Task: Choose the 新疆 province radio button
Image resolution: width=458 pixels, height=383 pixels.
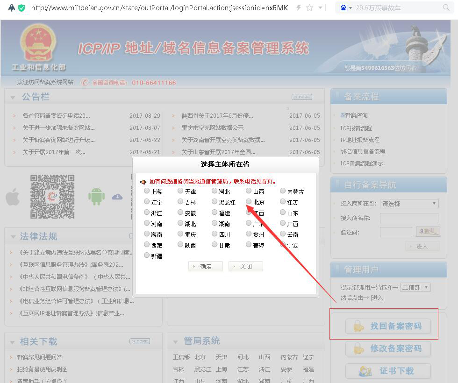Action: [147, 255]
